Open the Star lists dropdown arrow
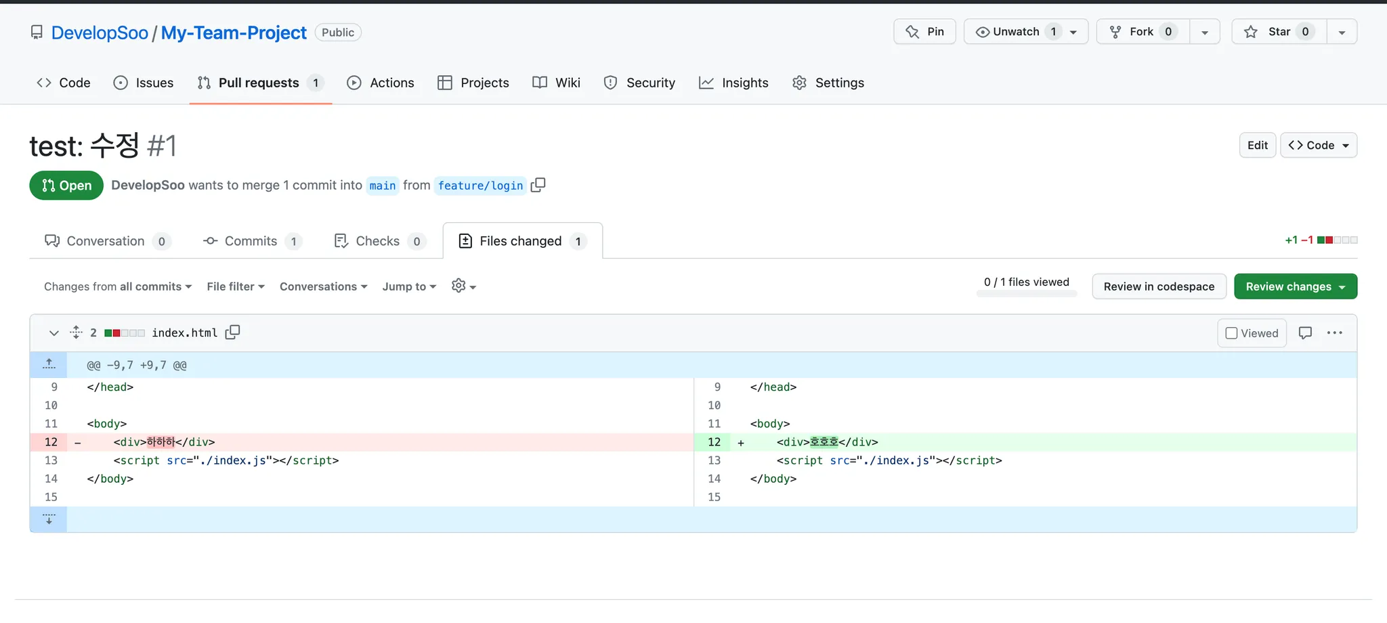Image resolution: width=1387 pixels, height=623 pixels. [x=1342, y=32]
